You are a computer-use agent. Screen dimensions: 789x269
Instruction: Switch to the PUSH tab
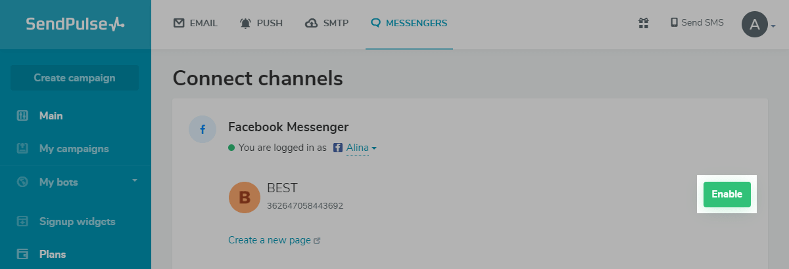click(261, 24)
